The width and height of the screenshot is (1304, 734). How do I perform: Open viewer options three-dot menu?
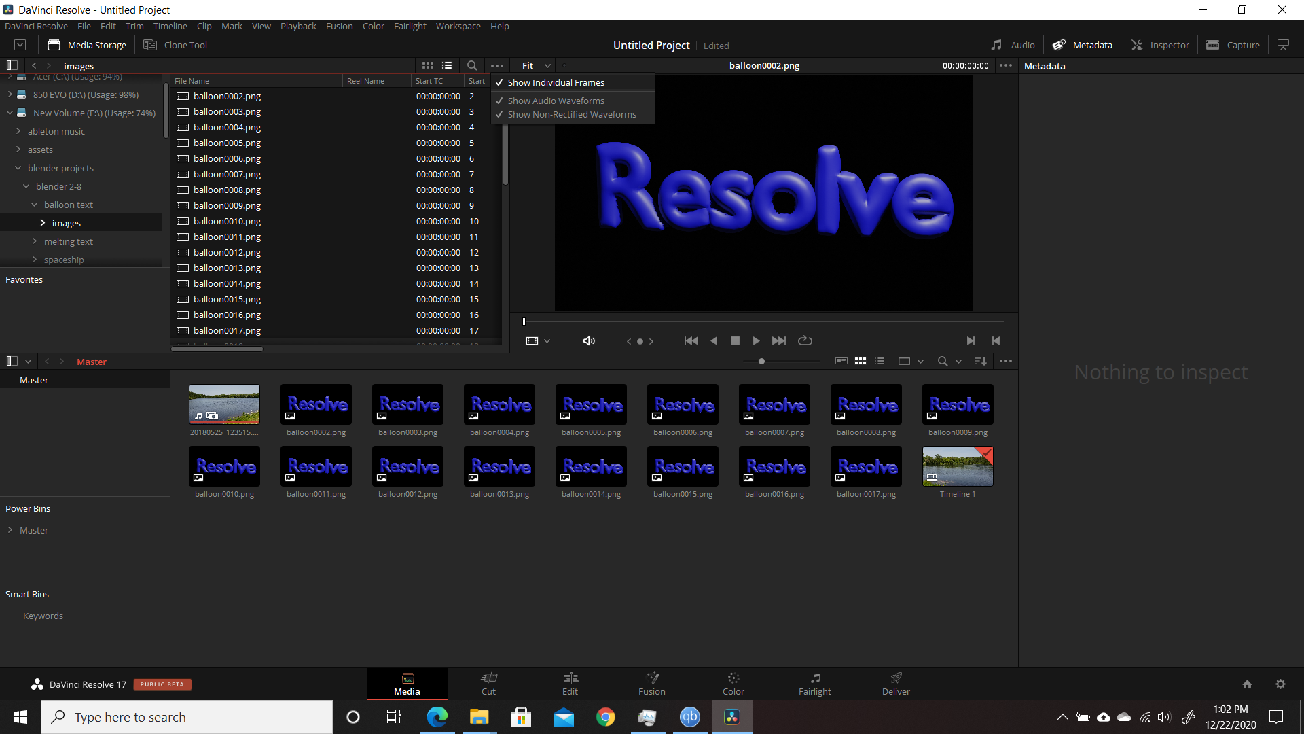(1006, 65)
